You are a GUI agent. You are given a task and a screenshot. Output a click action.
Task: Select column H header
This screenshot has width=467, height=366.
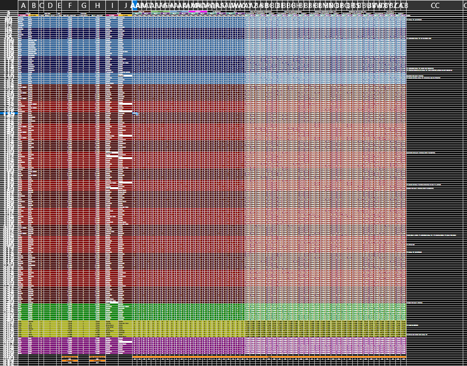click(x=97, y=5)
